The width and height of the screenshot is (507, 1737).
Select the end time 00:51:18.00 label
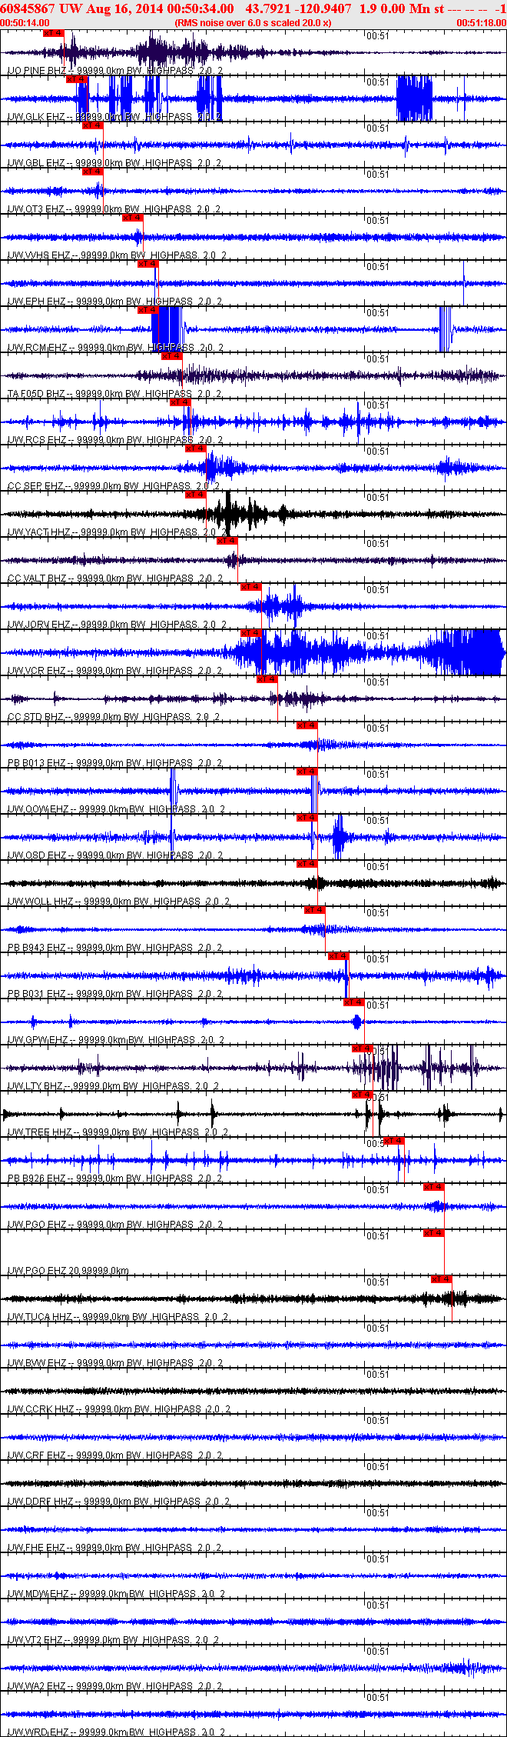482,23
